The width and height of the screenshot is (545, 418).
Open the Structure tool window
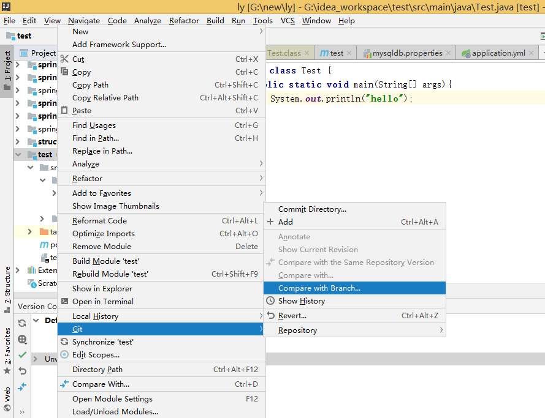click(x=7, y=289)
